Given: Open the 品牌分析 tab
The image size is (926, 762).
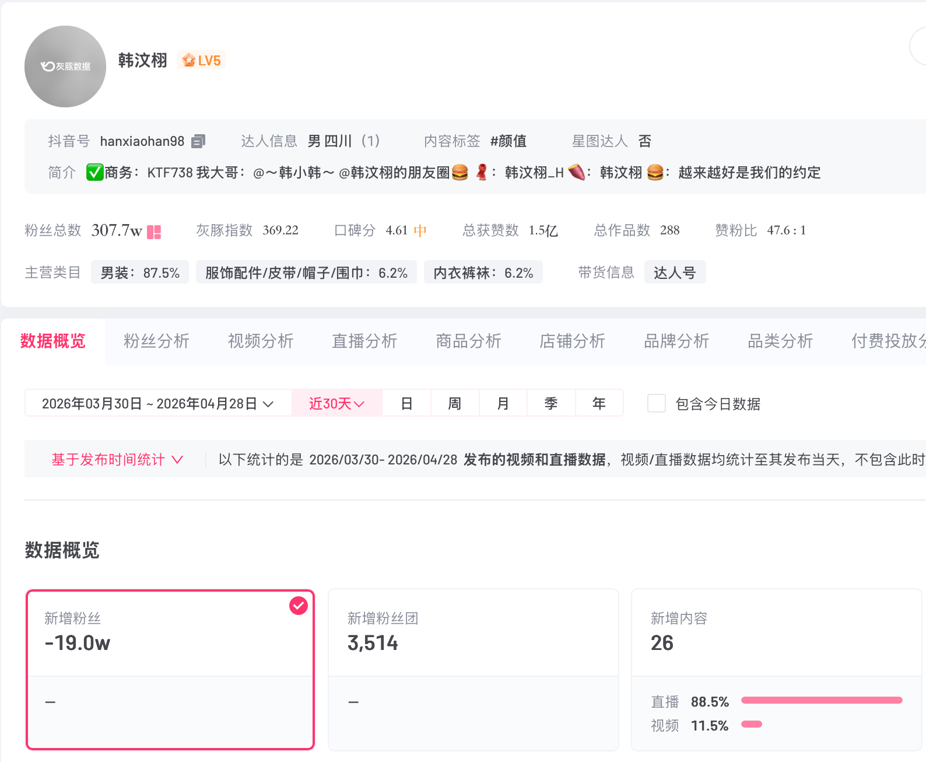Looking at the screenshot, I should pyautogui.click(x=676, y=341).
